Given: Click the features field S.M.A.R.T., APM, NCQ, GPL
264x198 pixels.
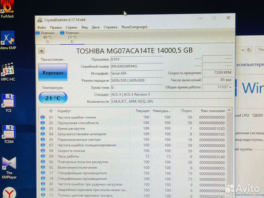Looking at the screenshot, I should [171, 101].
